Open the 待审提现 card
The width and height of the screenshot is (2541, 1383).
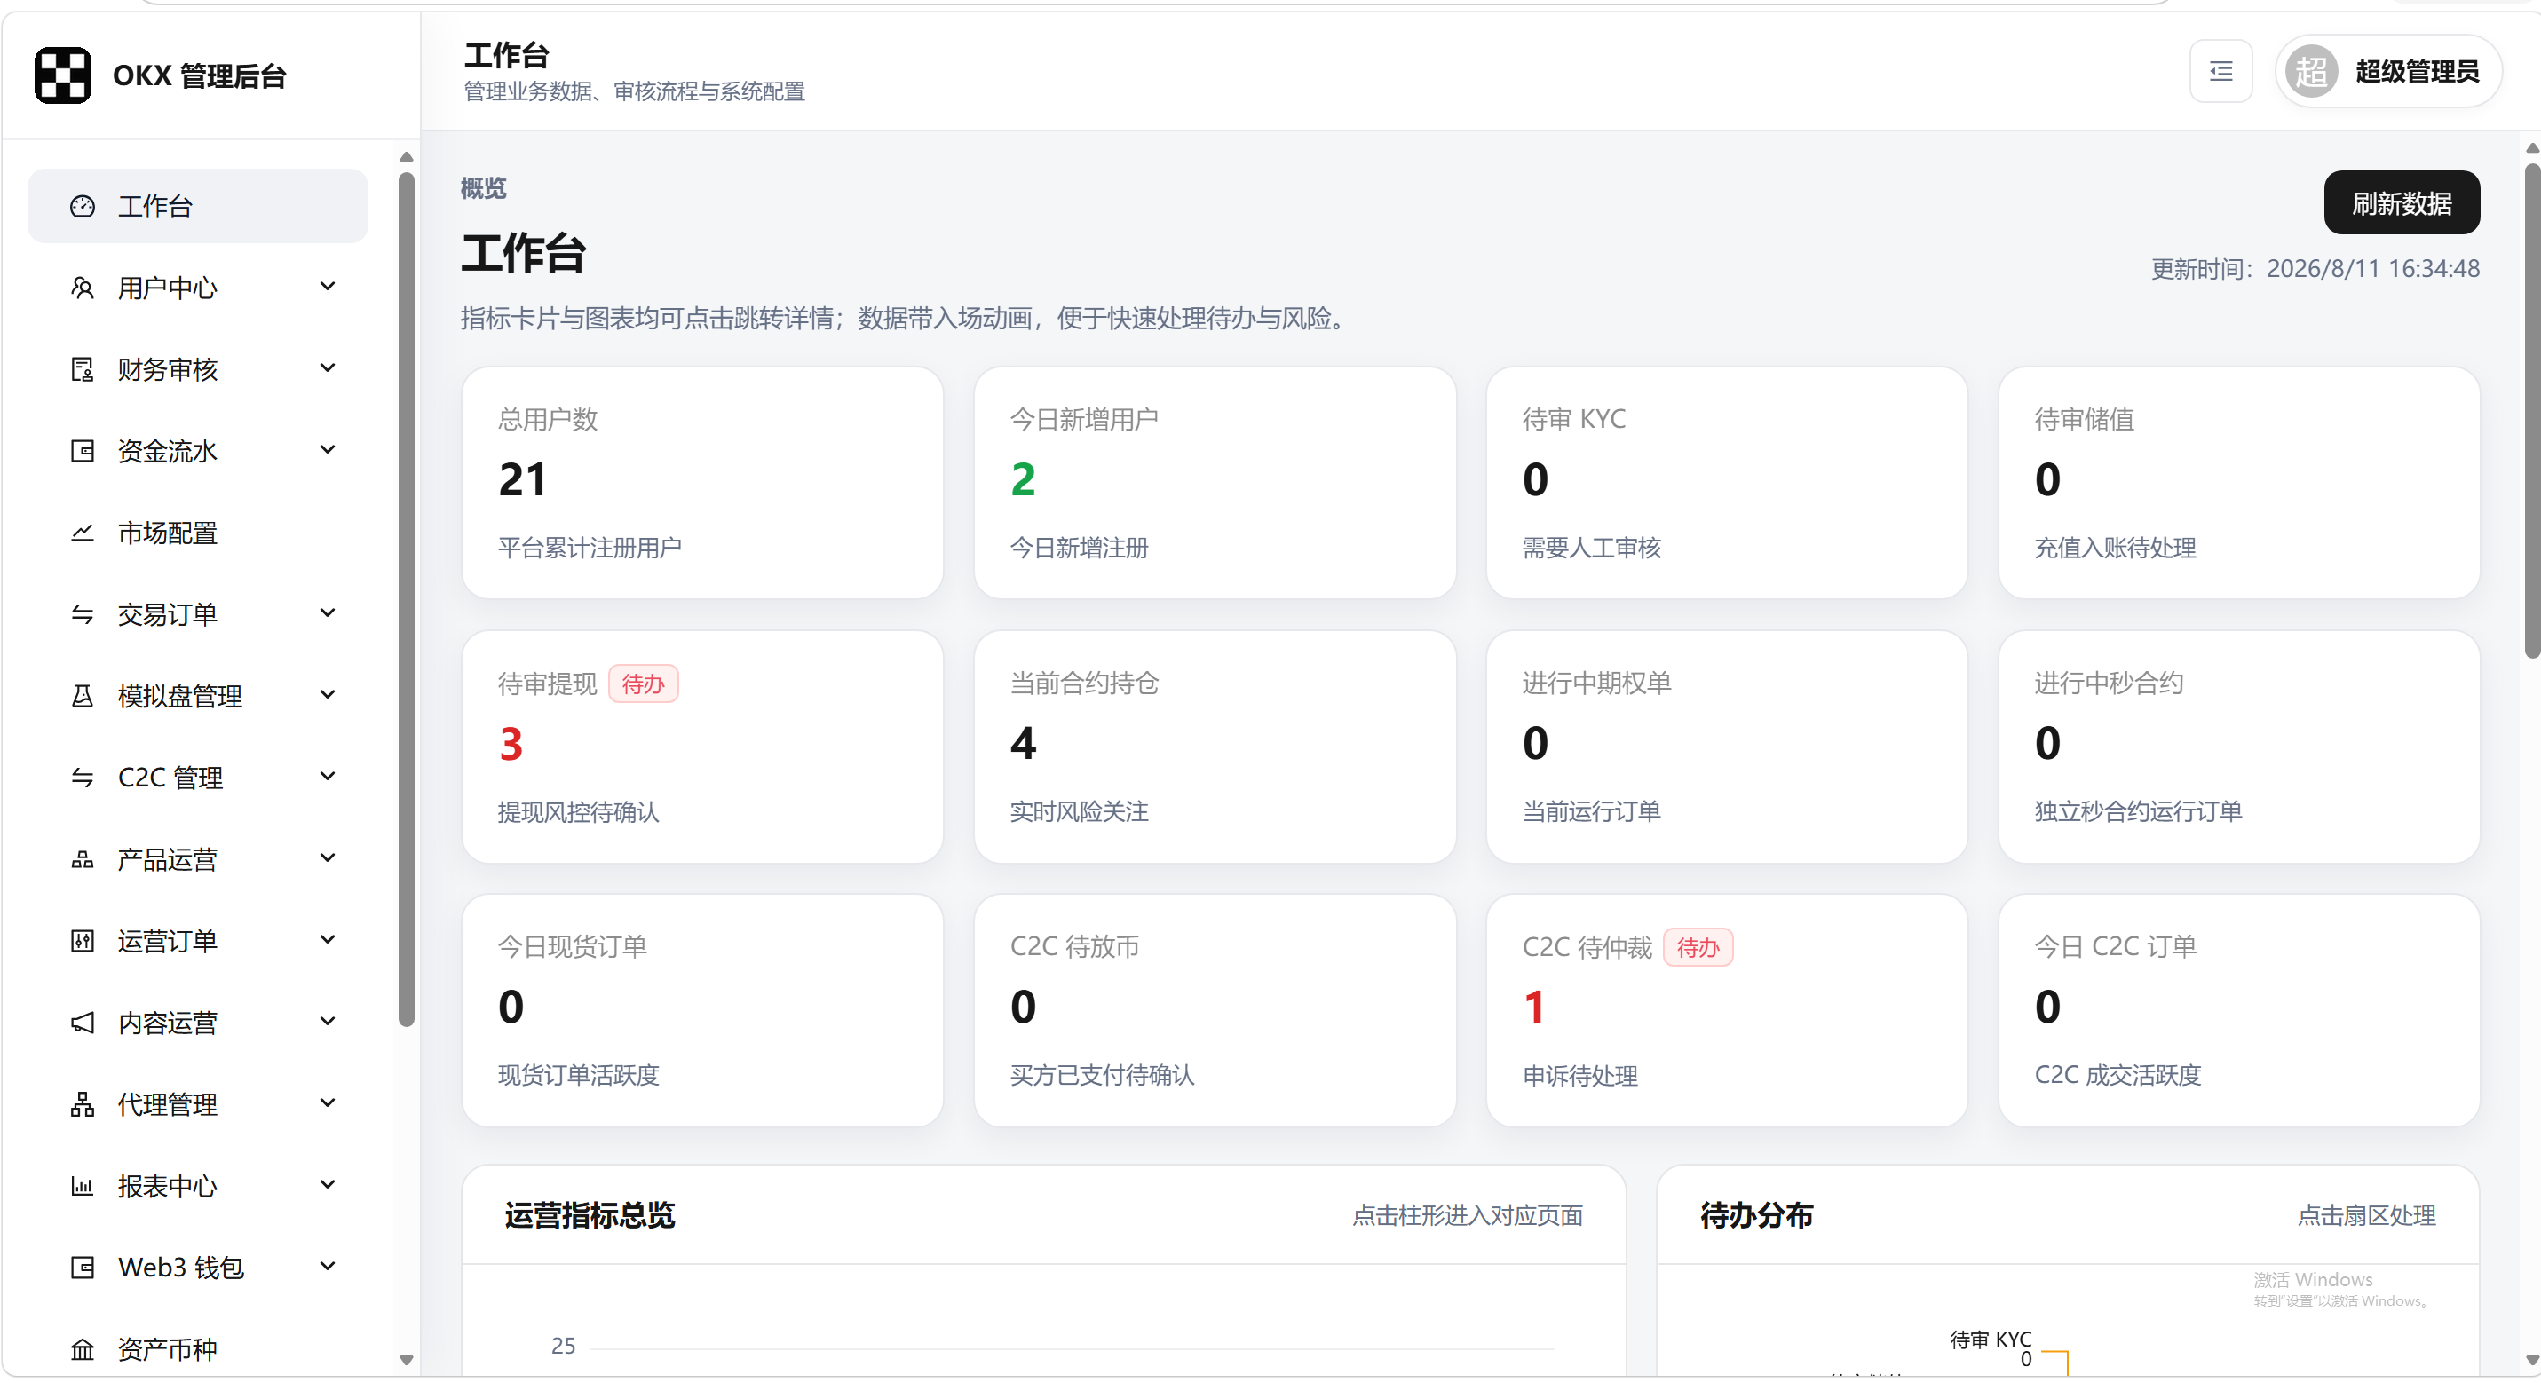(x=702, y=747)
